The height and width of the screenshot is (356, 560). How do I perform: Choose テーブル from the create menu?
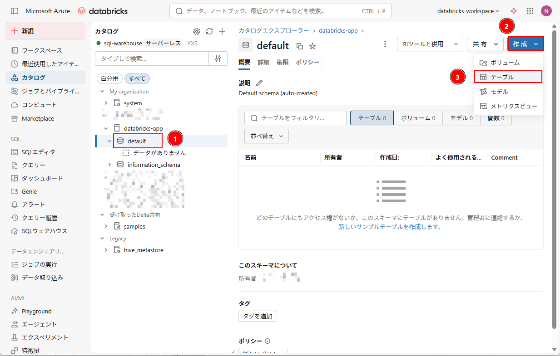pos(508,77)
